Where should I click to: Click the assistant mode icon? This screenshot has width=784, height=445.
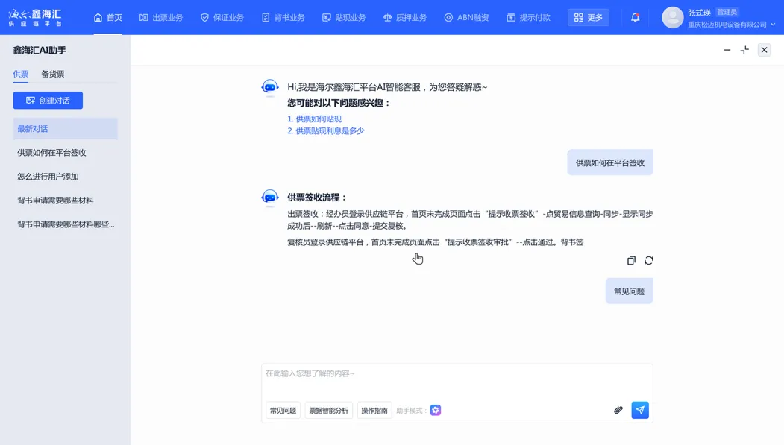(436, 411)
